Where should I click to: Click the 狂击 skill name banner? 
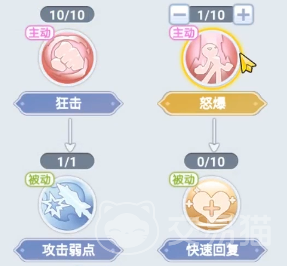(x=68, y=103)
